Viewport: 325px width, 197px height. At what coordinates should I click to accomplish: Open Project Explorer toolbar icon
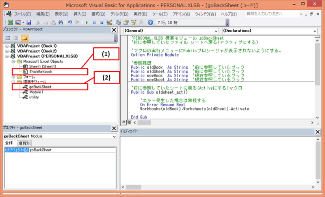[119, 22]
